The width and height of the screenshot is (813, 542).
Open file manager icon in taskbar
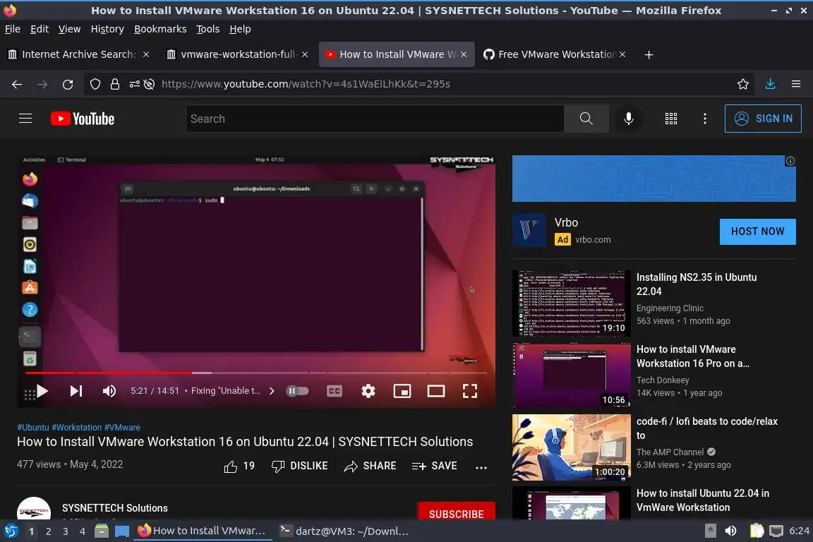tap(102, 531)
